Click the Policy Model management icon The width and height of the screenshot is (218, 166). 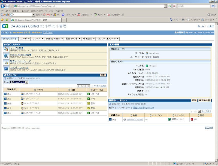6,56
